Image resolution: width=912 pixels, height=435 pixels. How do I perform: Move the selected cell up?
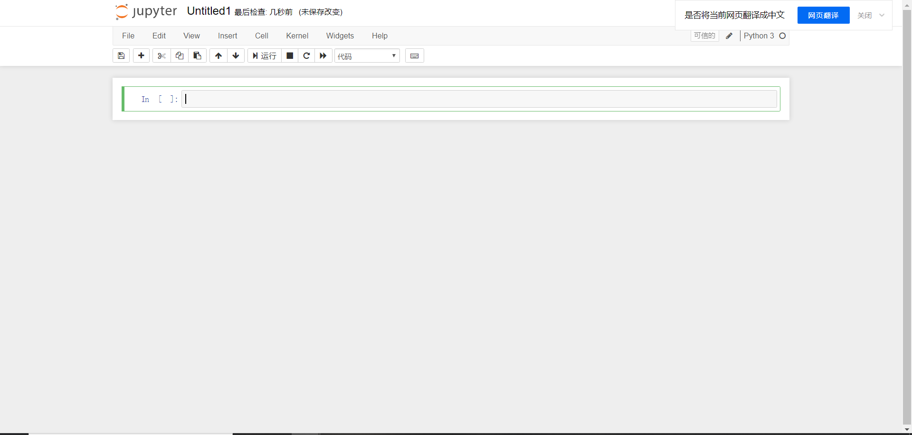[218, 56]
